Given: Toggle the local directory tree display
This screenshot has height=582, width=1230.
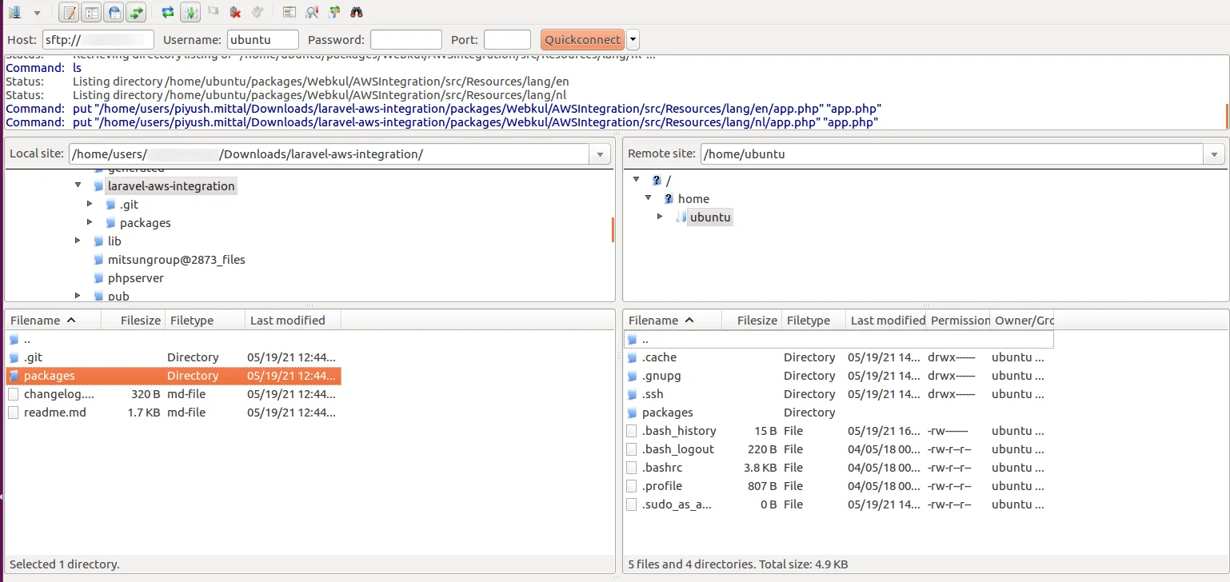Looking at the screenshot, I should pyautogui.click(x=92, y=12).
